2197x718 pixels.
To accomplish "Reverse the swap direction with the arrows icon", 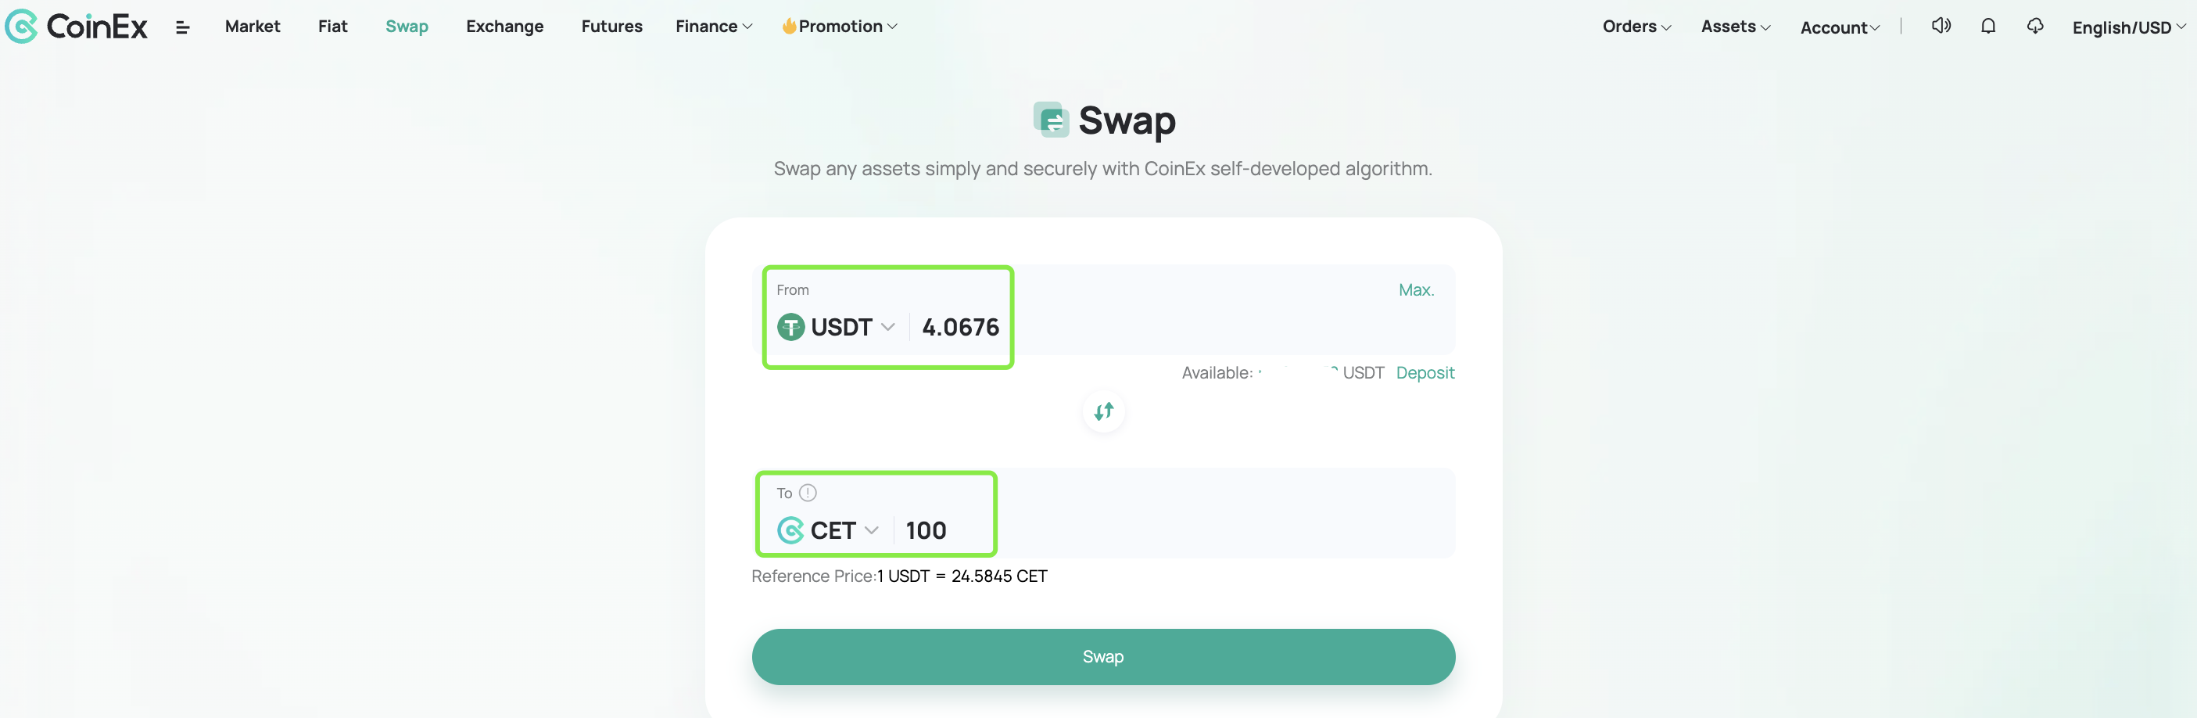I will click(1104, 412).
